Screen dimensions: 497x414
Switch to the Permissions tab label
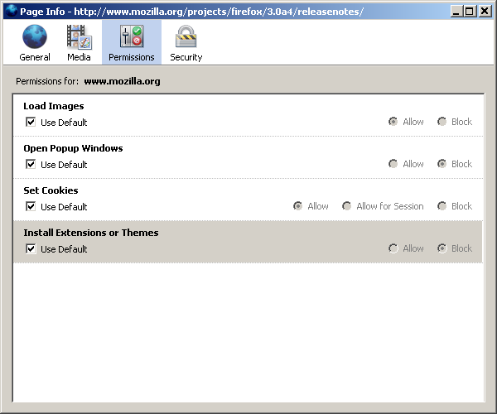point(132,57)
